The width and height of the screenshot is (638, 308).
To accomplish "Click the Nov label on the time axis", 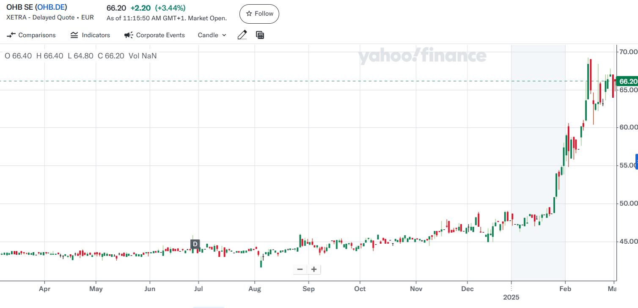I will [x=416, y=289].
